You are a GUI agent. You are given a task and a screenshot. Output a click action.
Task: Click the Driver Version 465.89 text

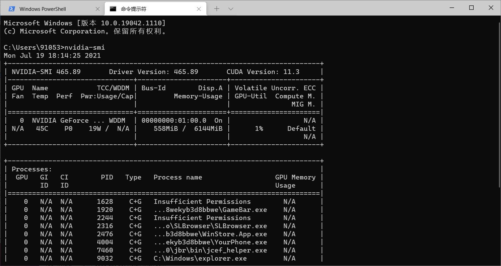pyautogui.click(x=154, y=71)
